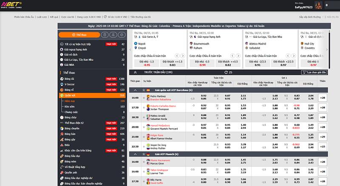
Task: Click the Premier League icon for Giải ngoại hạng Anh
Action: (x=62, y=49)
